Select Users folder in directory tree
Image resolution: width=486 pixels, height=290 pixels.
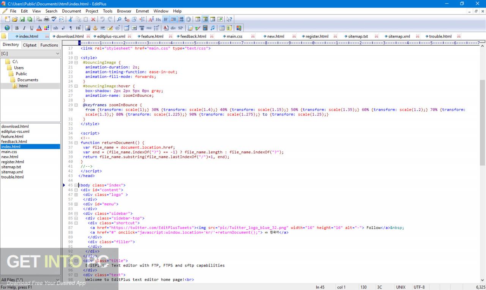(x=19, y=68)
